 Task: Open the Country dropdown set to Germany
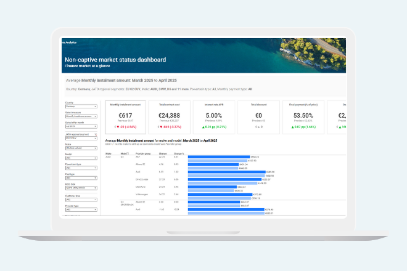click(81, 107)
